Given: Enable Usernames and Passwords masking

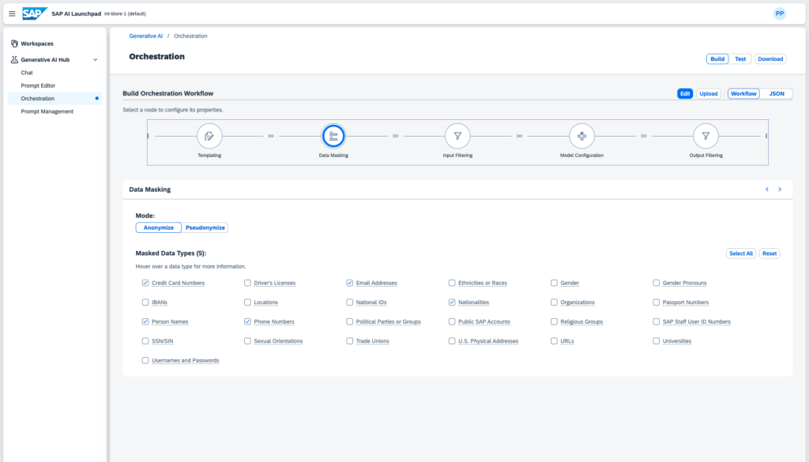Looking at the screenshot, I should (145, 360).
